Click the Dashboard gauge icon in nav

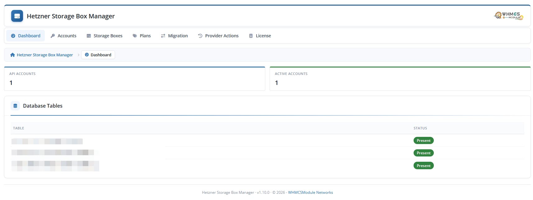[x=13, y=36]
